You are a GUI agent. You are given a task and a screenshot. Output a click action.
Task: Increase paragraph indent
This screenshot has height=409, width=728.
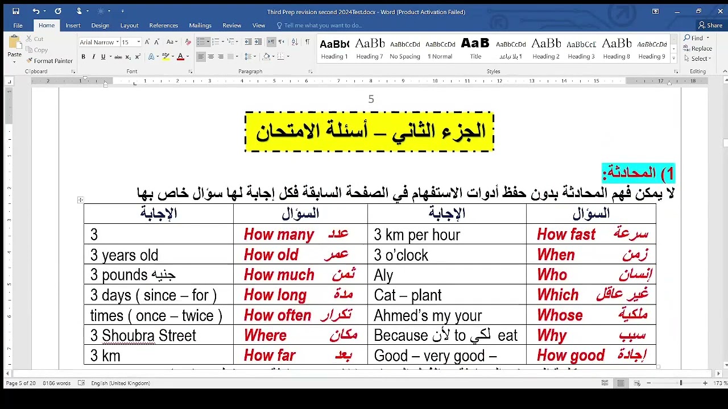[258, 42]
